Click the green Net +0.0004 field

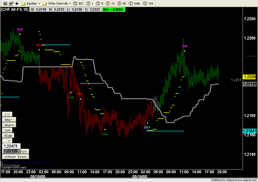point(114,10)
